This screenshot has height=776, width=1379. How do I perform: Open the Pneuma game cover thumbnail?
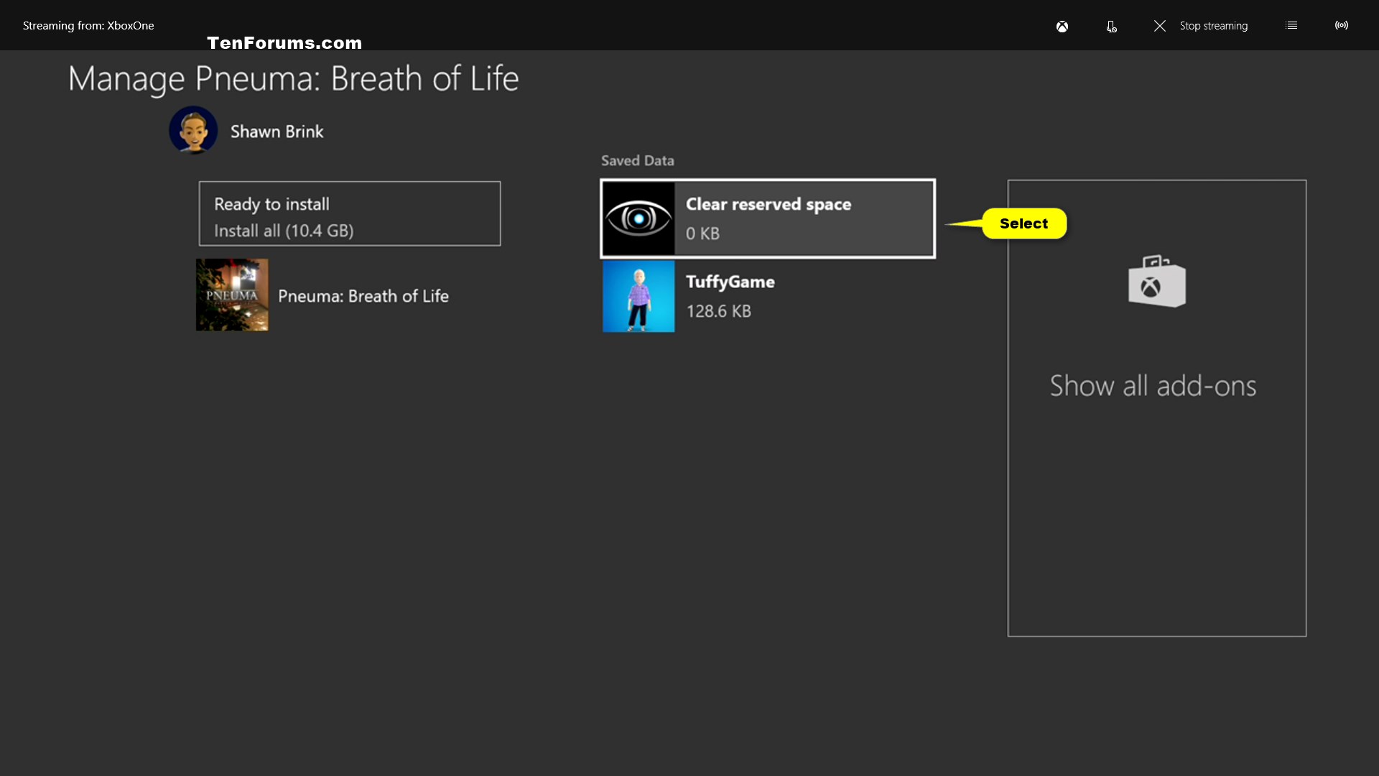[232, 295]
